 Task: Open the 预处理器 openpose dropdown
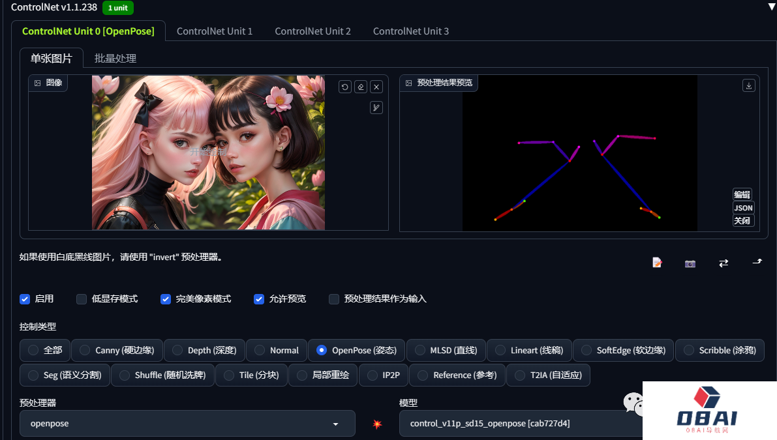tap(187, 424)
